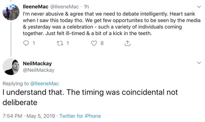Select IleeneMac's tweet body text
Image resolution: width=205 pixels, height=122 pixels.
point(112,24)
